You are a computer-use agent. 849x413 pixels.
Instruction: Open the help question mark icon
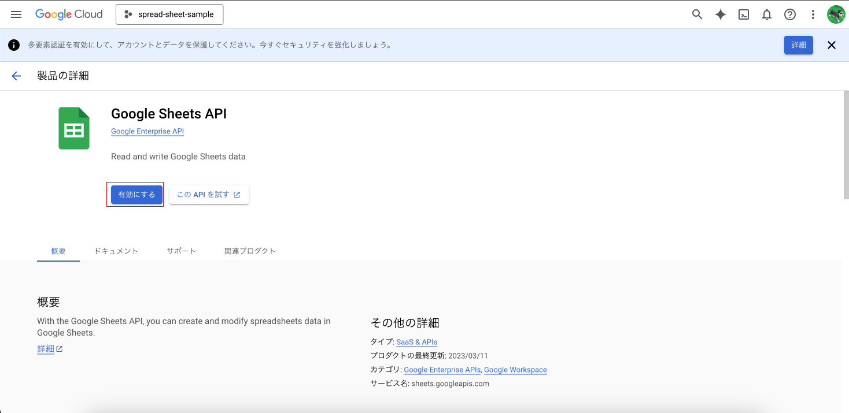[790, 14]
